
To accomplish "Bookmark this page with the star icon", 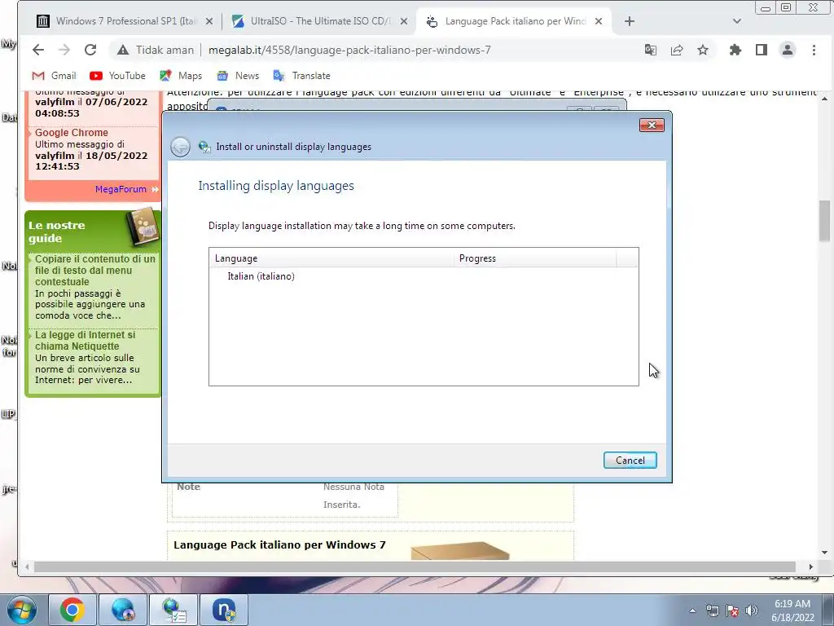I will point(703,50).
